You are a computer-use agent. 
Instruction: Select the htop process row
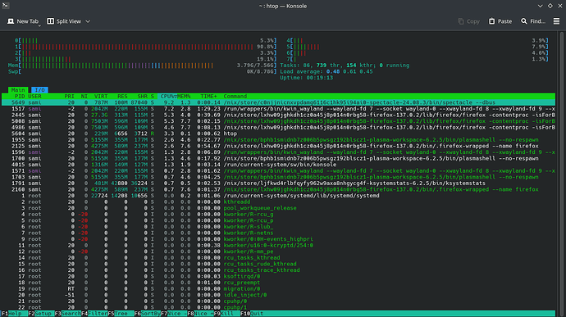tap(278, 134)
